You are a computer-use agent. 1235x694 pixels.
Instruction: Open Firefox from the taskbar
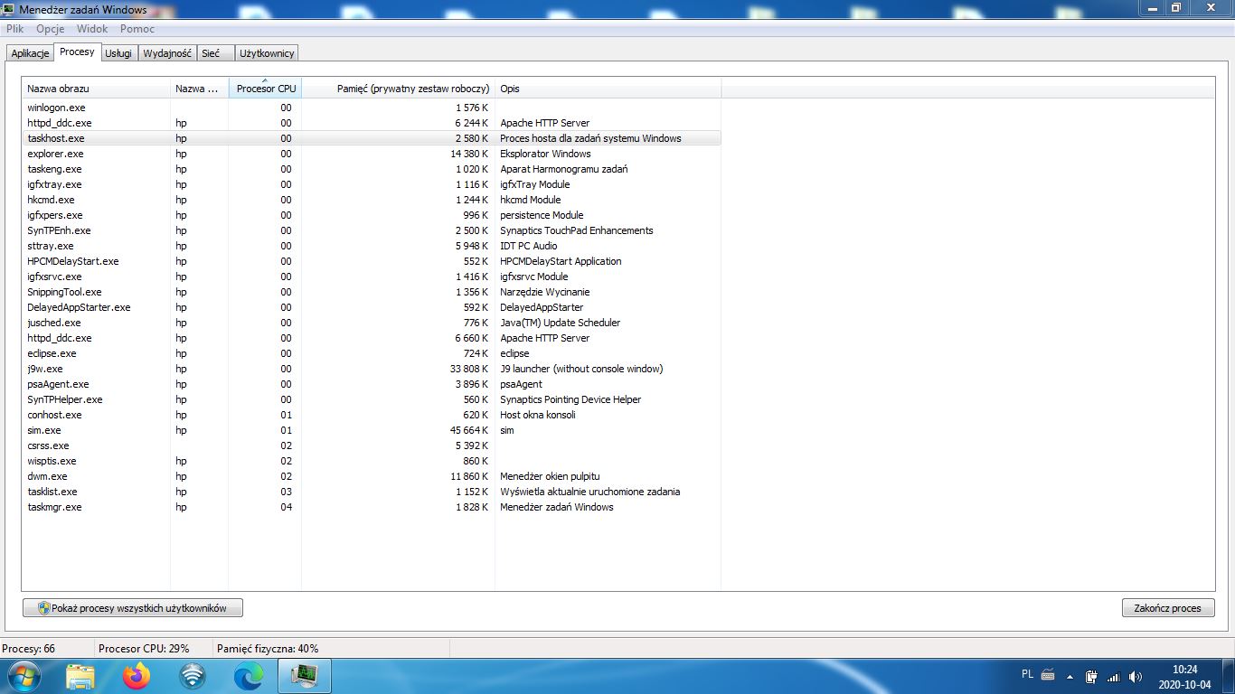point(137,675)
